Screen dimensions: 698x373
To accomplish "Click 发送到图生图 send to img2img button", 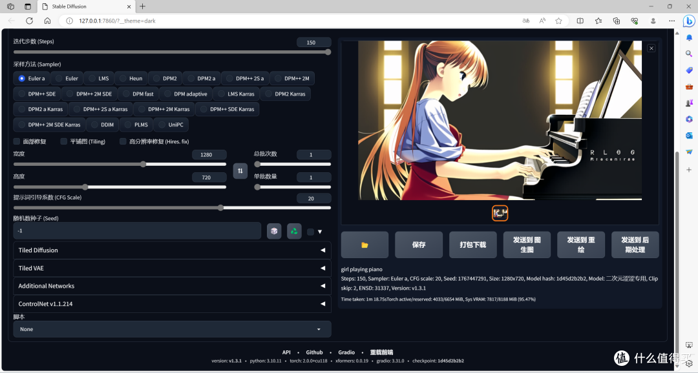I will (x=527, y=245).
